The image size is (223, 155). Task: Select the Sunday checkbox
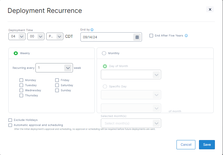click(x=57, y=90)
